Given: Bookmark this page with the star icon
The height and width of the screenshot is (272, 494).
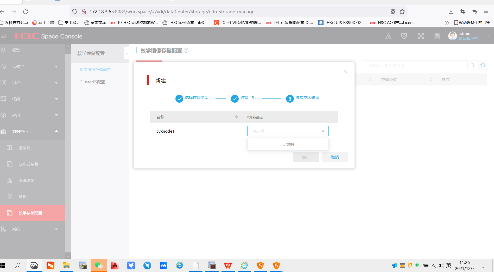Looking at the screenshot, I should pos(402,11).
